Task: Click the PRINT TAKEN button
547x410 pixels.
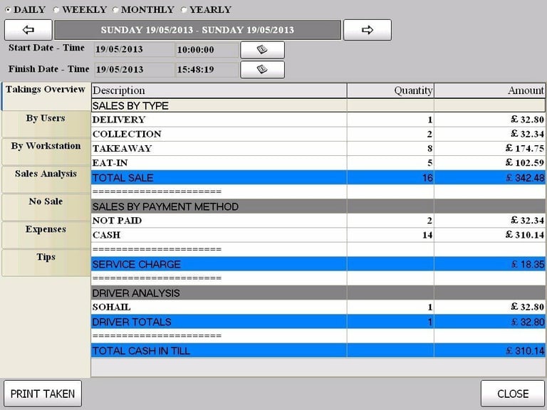Action: pyautogui.click(x=43, y=394)
